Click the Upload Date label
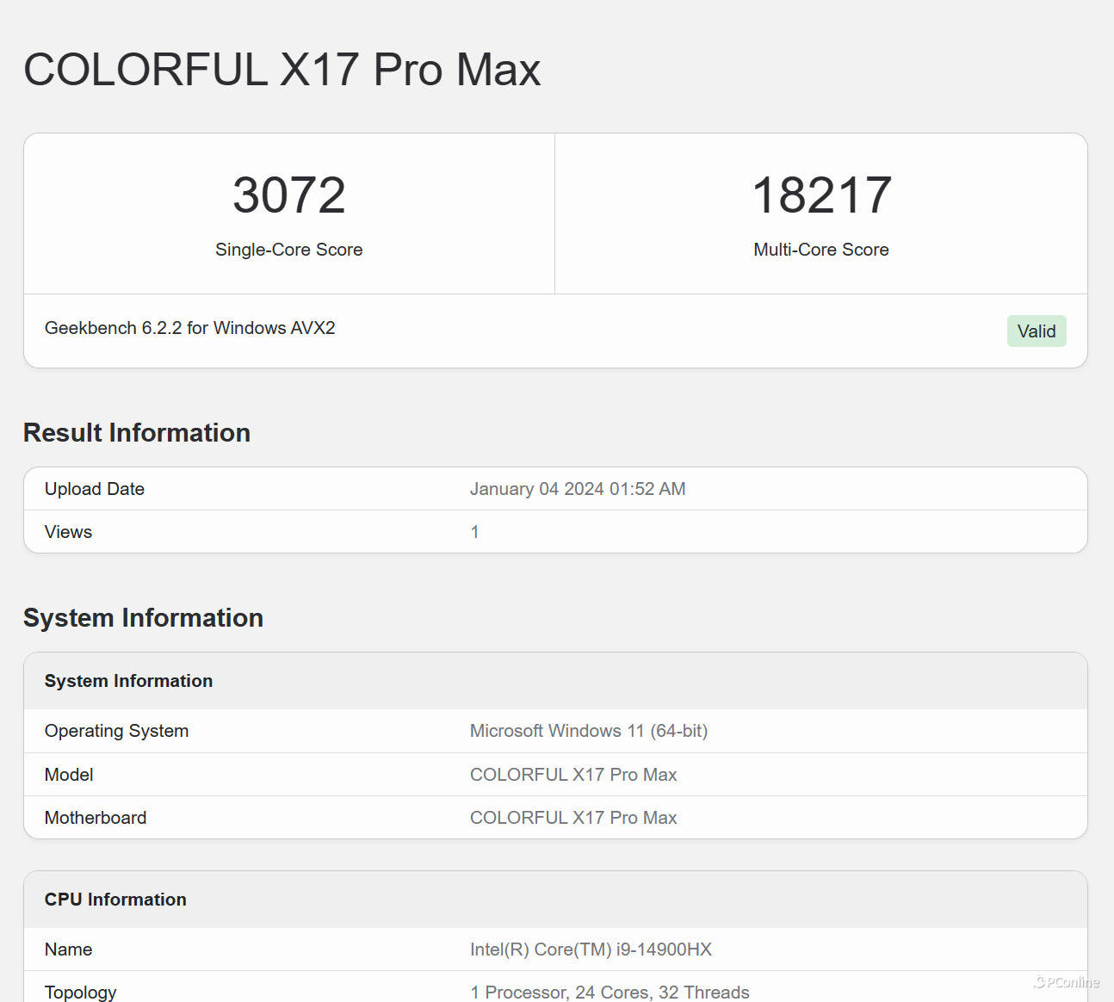Screen dimensions: 1114x1002 (95, 489)
